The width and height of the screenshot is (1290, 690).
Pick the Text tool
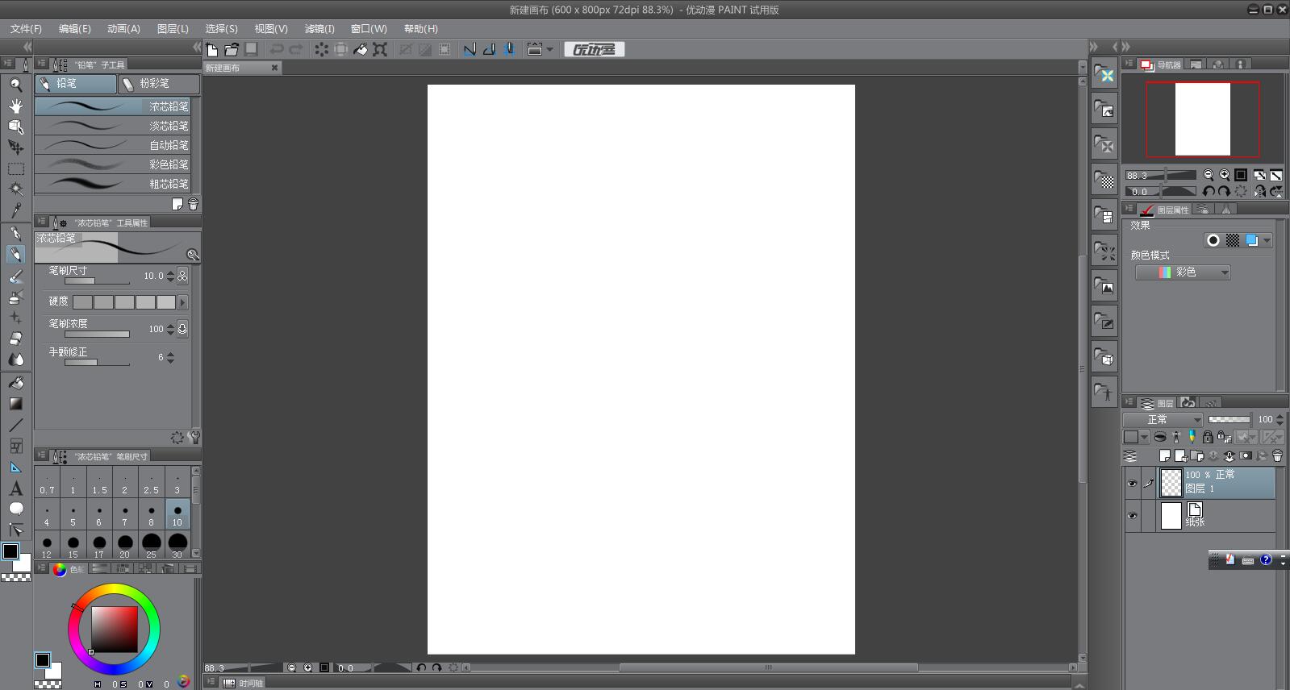point(15,488)
